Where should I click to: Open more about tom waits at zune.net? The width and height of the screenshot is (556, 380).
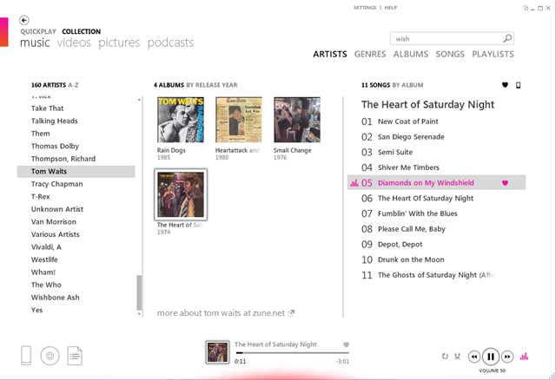(221, 313)
